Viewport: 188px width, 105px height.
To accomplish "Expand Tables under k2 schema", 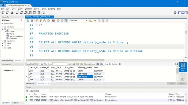I will click(x=5, y=32).
